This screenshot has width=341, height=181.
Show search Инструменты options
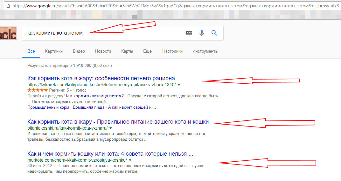[205, 51]
